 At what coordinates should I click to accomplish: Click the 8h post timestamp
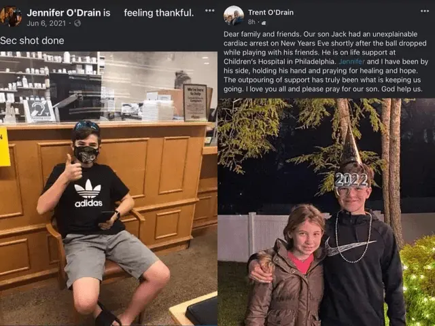251,22
